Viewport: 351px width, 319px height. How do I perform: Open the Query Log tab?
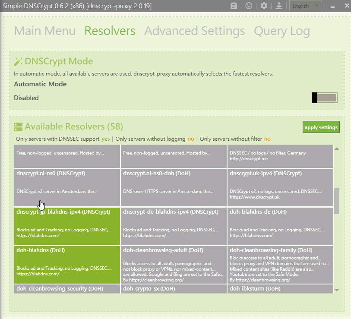281,31
